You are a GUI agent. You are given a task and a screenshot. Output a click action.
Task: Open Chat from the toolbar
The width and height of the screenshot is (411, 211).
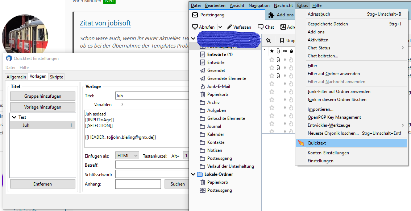[266, 27]
